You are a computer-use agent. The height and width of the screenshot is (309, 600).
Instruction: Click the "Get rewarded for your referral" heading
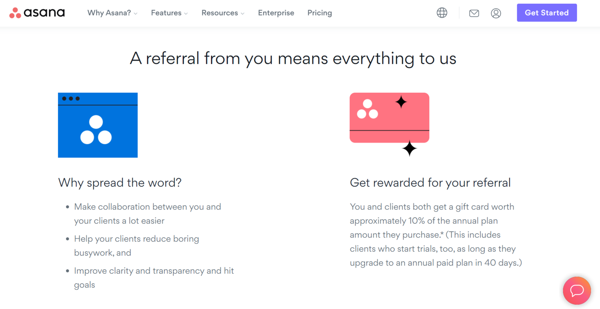pos(430,183)
